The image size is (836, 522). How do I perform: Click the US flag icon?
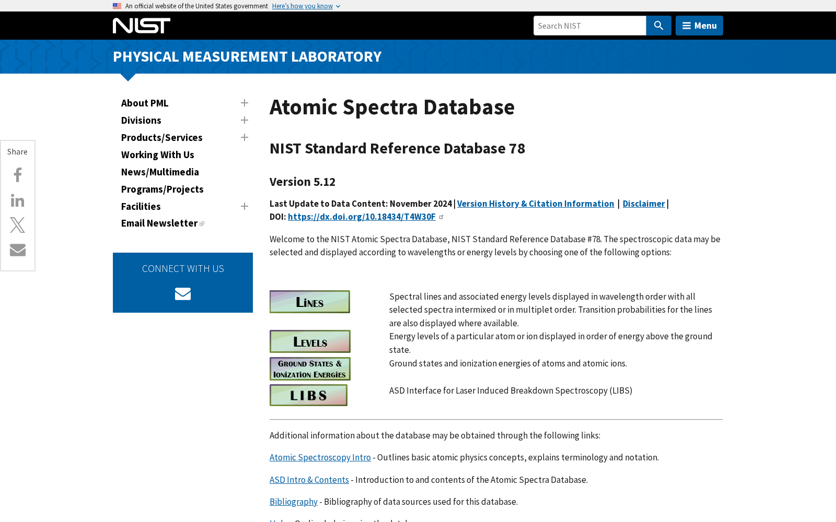point(117,6)
